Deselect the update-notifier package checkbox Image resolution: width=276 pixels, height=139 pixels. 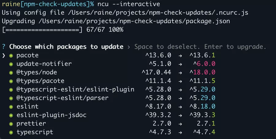point(11,64)
